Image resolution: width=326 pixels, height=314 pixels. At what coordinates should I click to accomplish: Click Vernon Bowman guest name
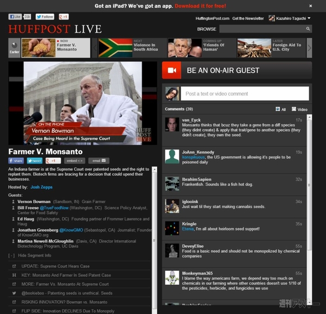coord(34,202)
